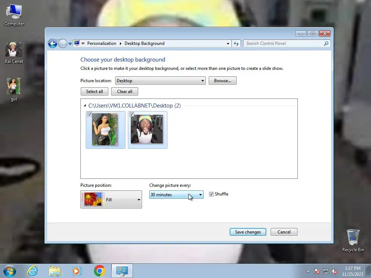Viewport: 371px width, 278px height.
Task: Open the Picture position Fill dropdown
Action: coord(111,199)
